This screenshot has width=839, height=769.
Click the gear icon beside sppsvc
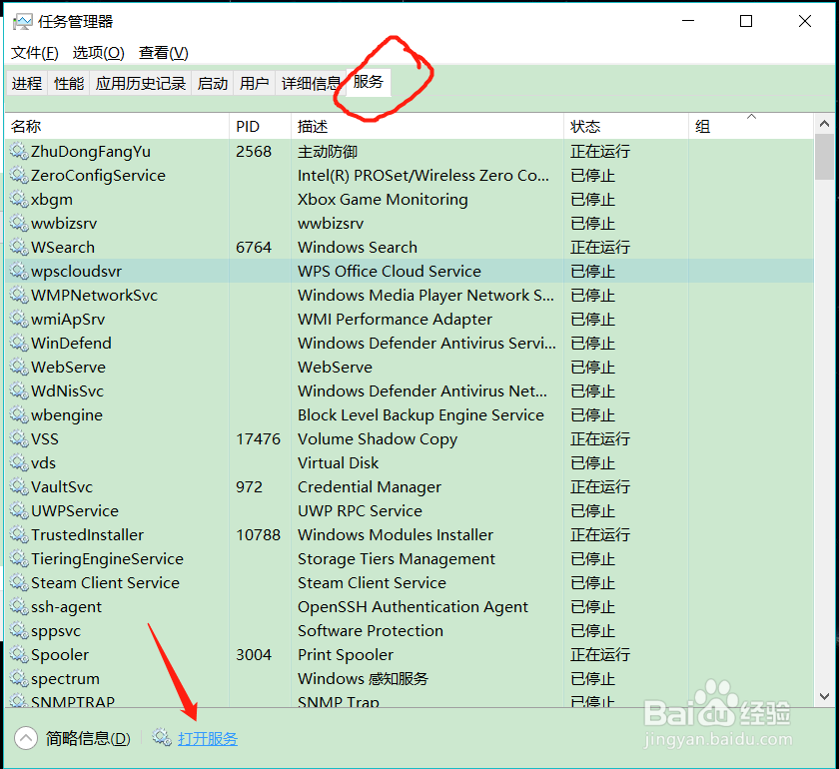(19, 631)
